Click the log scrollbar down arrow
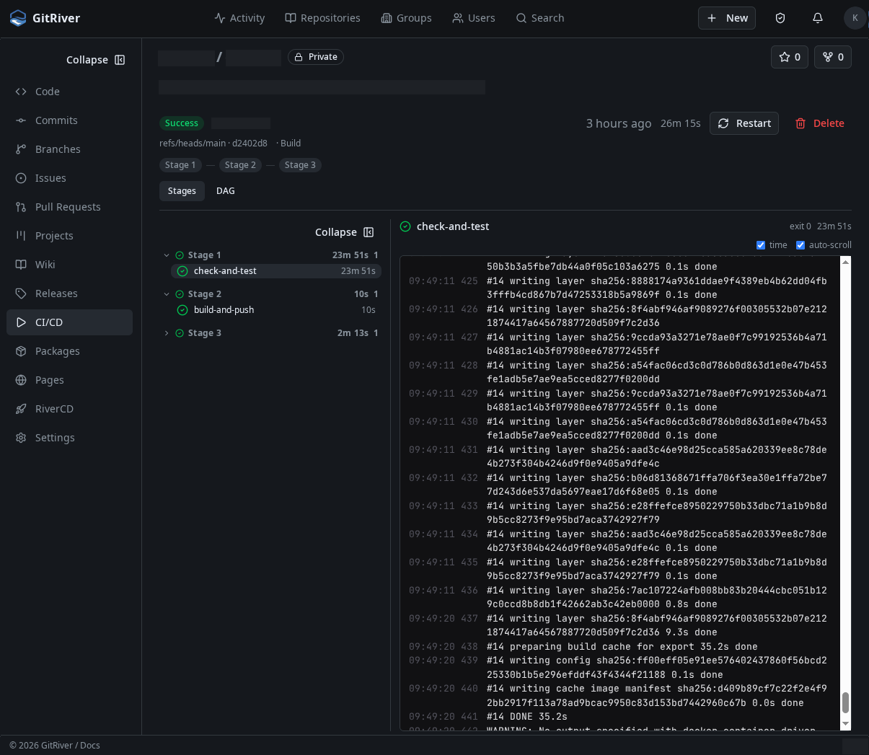The image size is (869, 755). click(x=846, y=724)
